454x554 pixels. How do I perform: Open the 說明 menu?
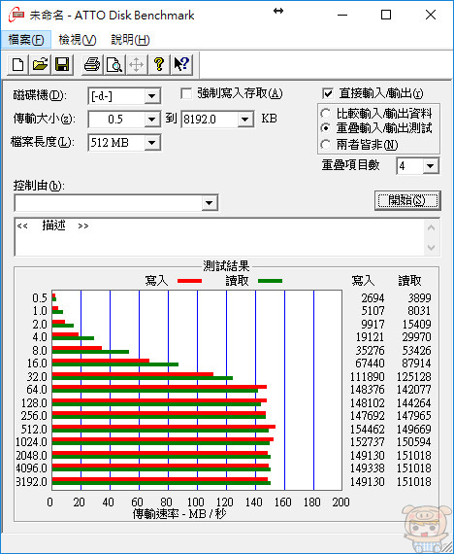click(x=130, y=40)
